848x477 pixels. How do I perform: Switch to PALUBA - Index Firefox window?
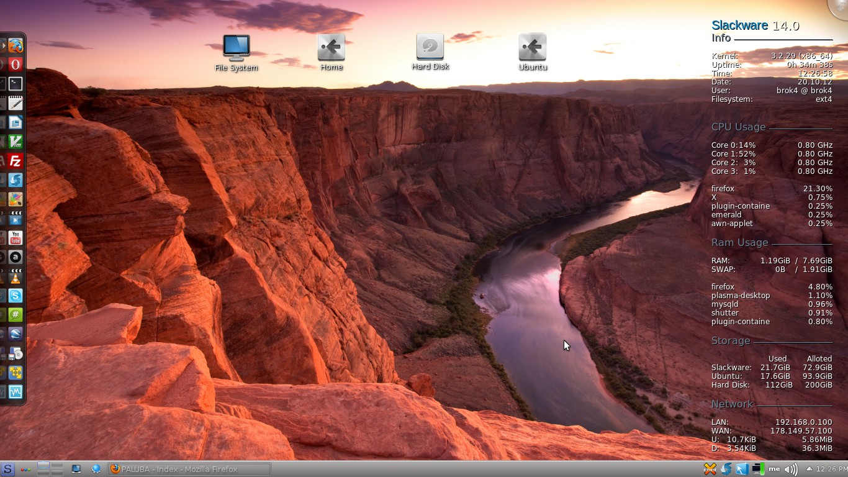point(189,469)
